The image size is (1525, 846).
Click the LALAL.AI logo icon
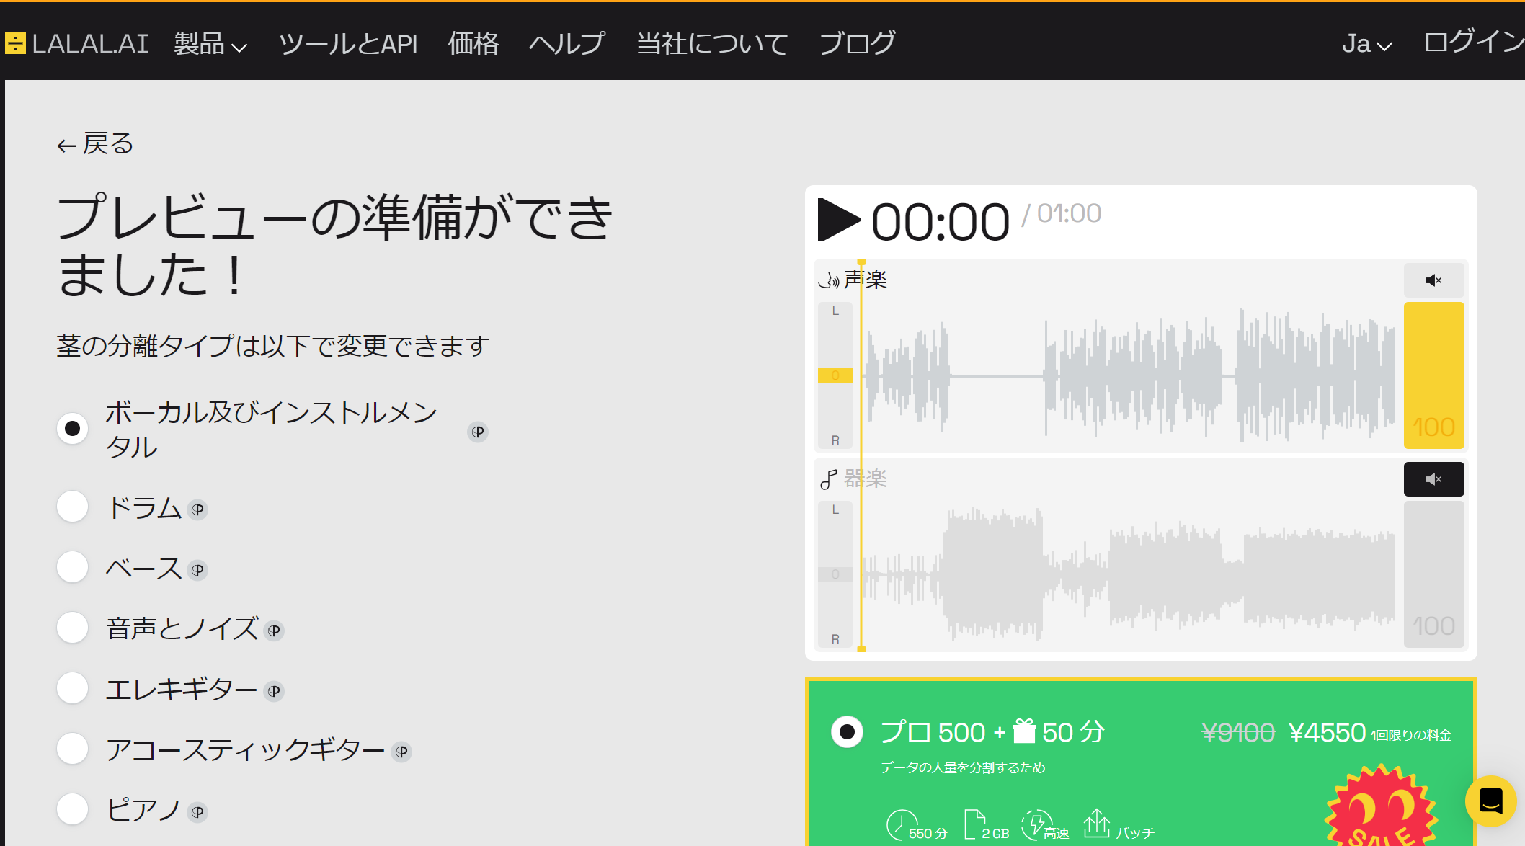pos(15,43)
